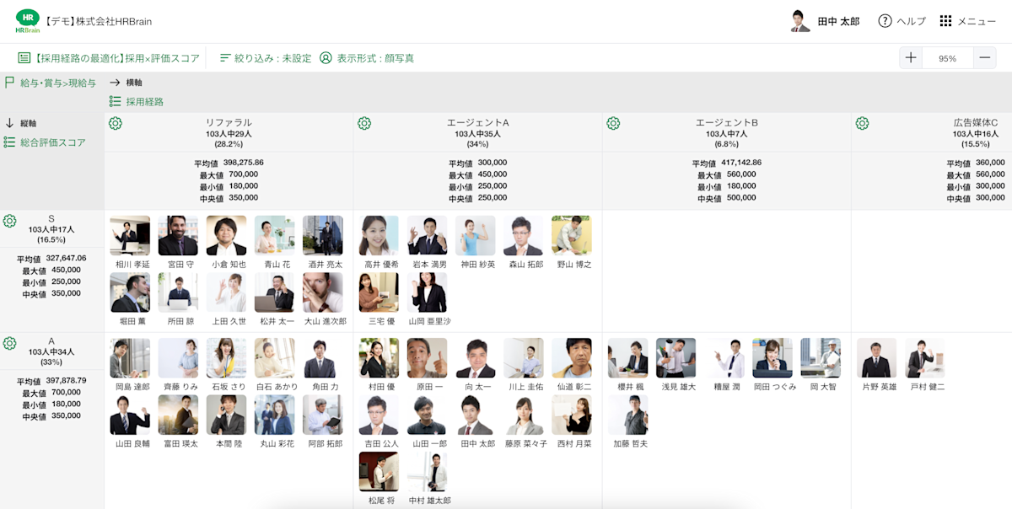Click the zoom in plus button

911,58
